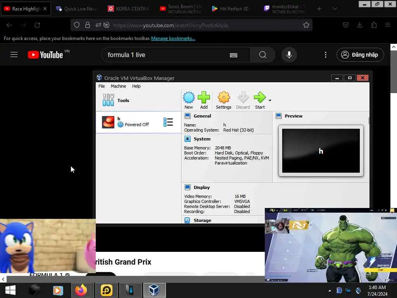Open the on-screen keyboard icon in search
Screen dimensions: 397x298
coord(233,55)
